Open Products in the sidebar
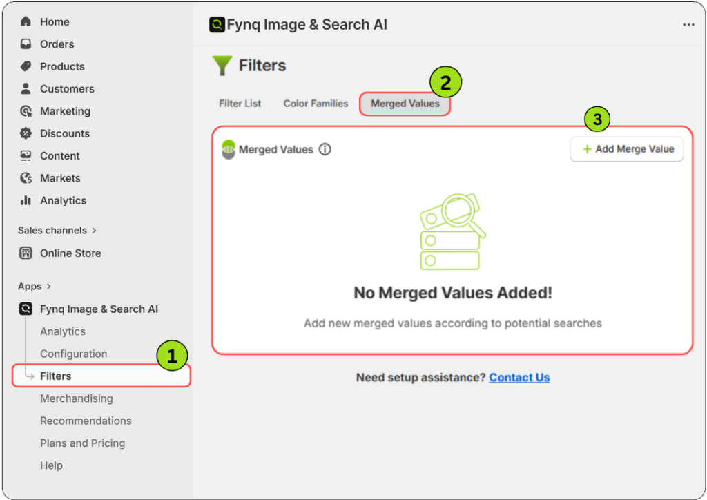The image size is (707, 500). pos(62,66)
